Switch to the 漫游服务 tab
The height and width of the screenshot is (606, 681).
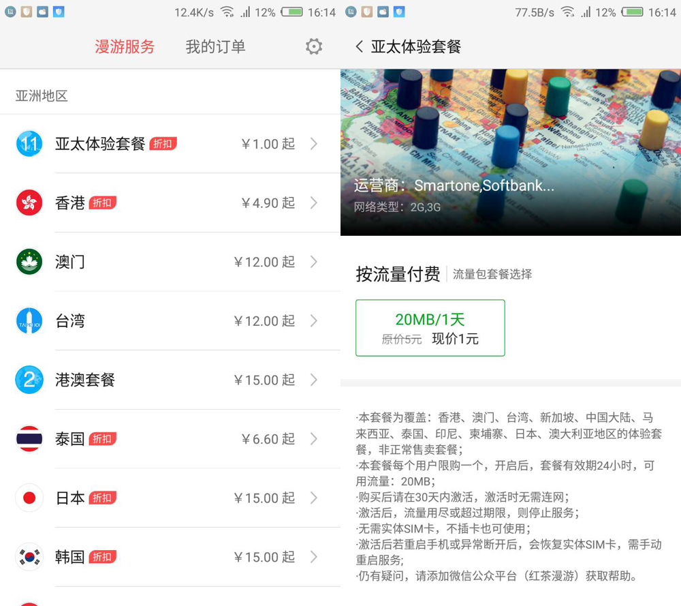coord(125,46)
